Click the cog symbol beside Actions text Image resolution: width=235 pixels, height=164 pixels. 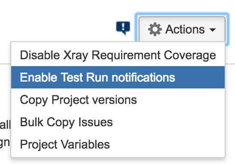(155, 29)
